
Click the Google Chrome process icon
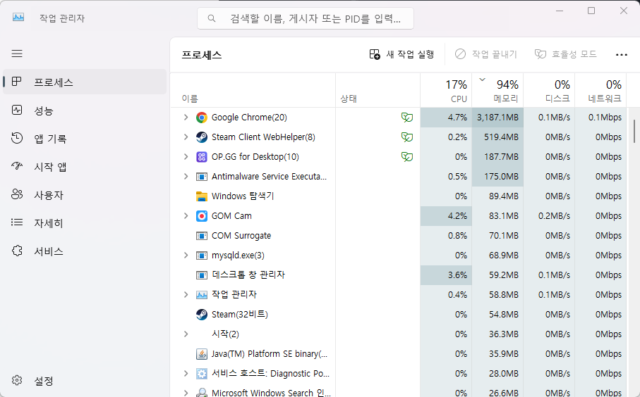(202, 118)
